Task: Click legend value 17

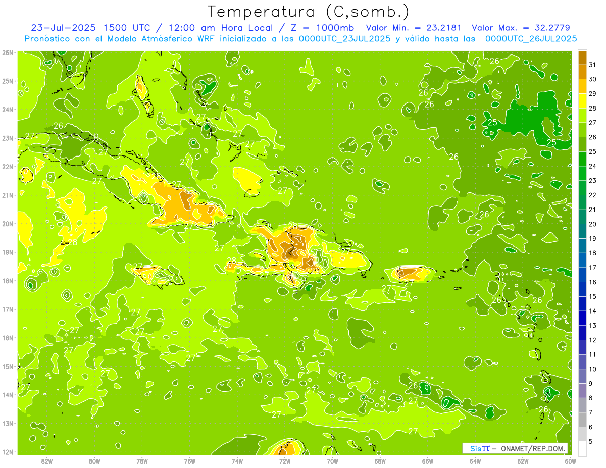Action: (593, 267)
